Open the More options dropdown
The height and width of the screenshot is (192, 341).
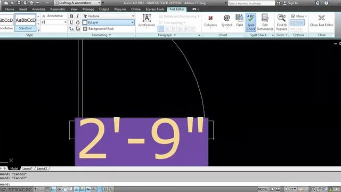299,16
